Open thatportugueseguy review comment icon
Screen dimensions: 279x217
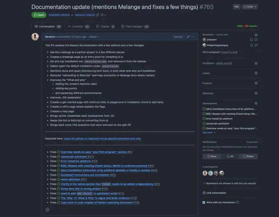(256, 45)
